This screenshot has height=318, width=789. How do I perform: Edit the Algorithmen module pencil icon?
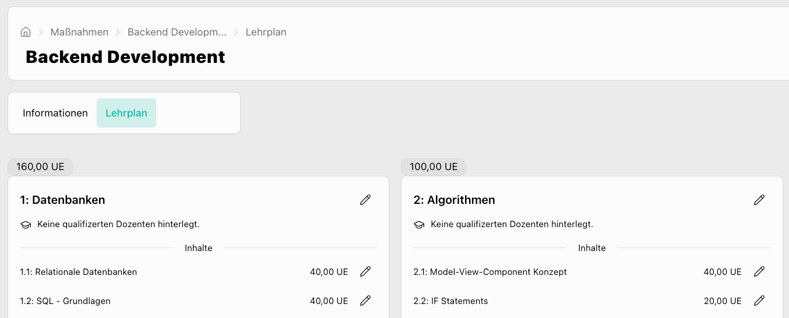759,200
